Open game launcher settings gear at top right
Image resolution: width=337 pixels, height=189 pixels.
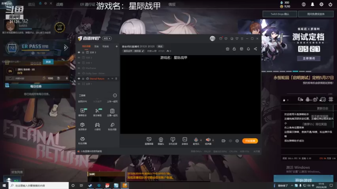point(321,4)
